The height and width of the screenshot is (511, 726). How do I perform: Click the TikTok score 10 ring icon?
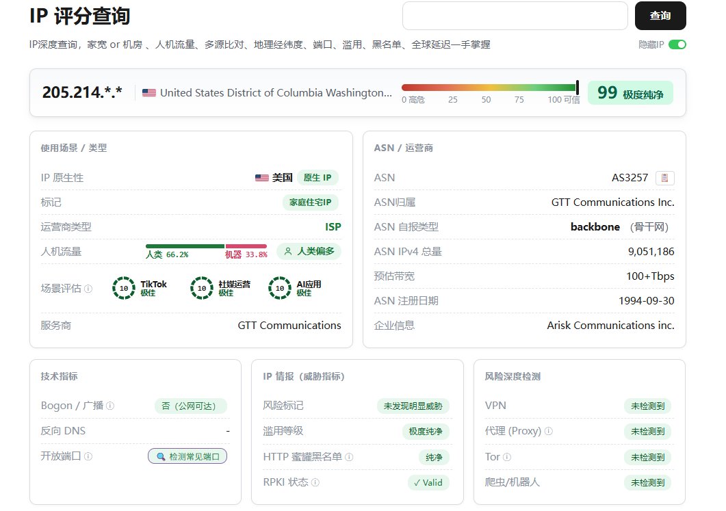[124, 288]
